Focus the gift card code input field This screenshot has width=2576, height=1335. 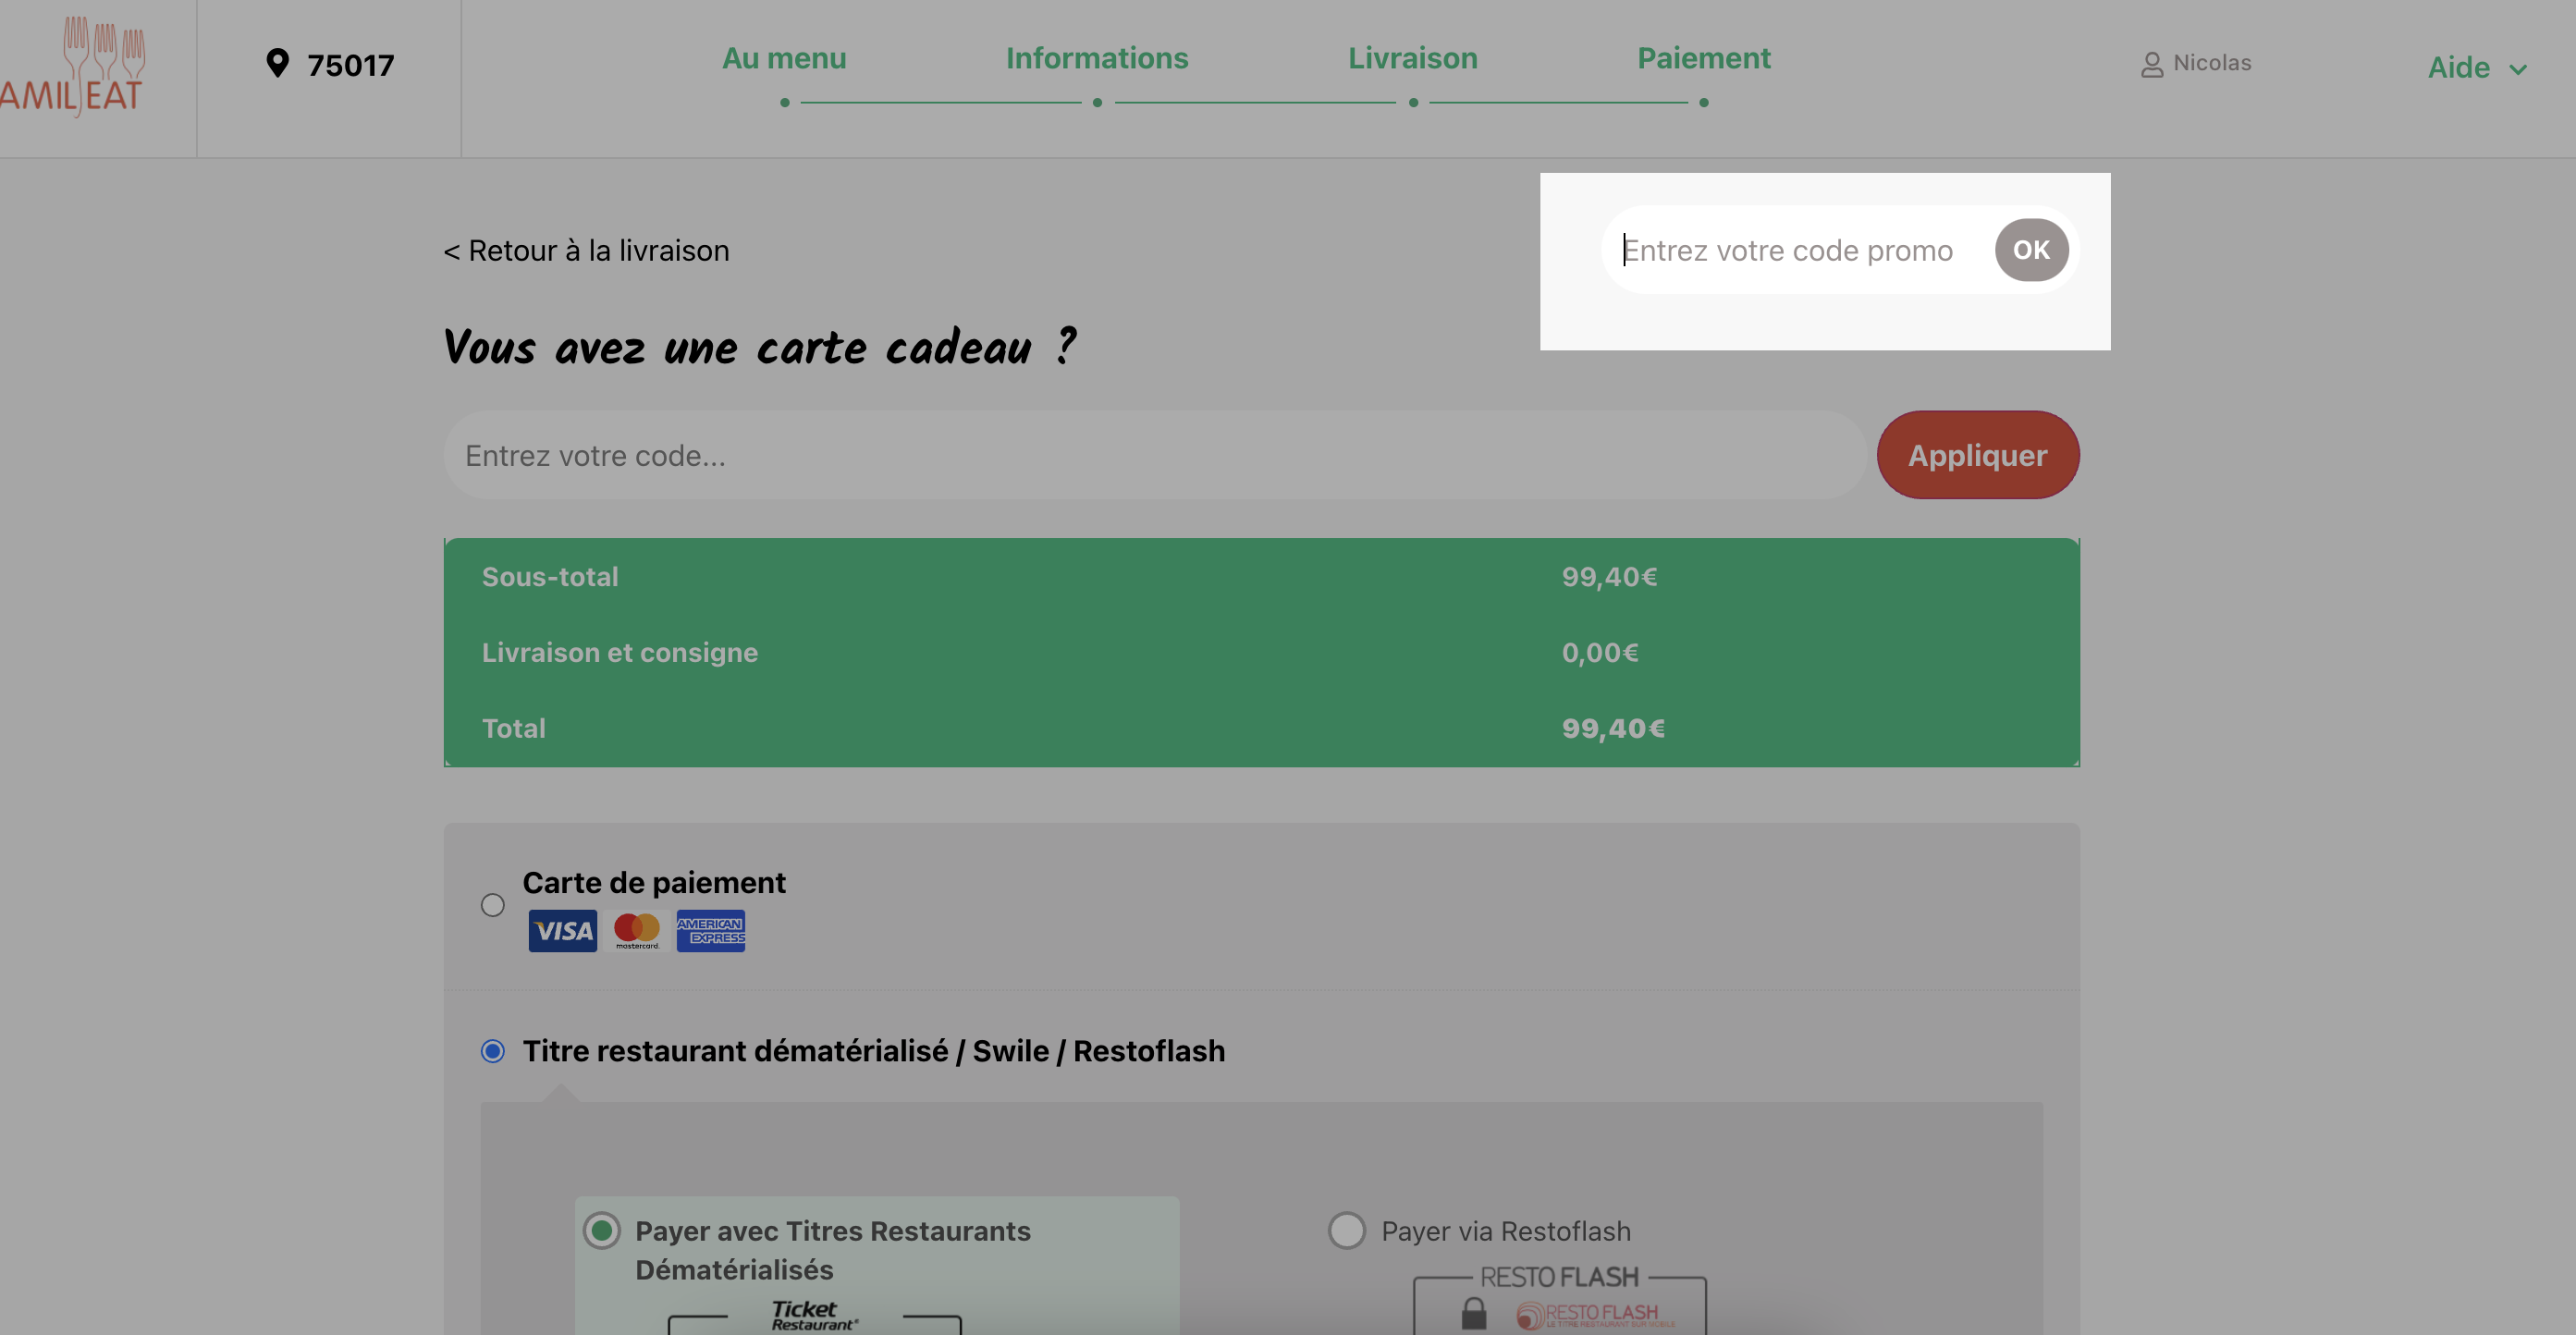pos(1154,455)
